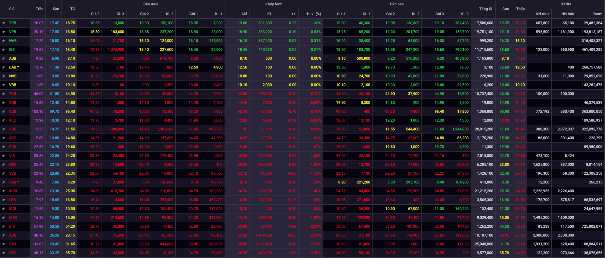The image size is (605, 258).
Task: Open the BID ticker symbol
Action: pyautogui.click(x=12, y=226)
